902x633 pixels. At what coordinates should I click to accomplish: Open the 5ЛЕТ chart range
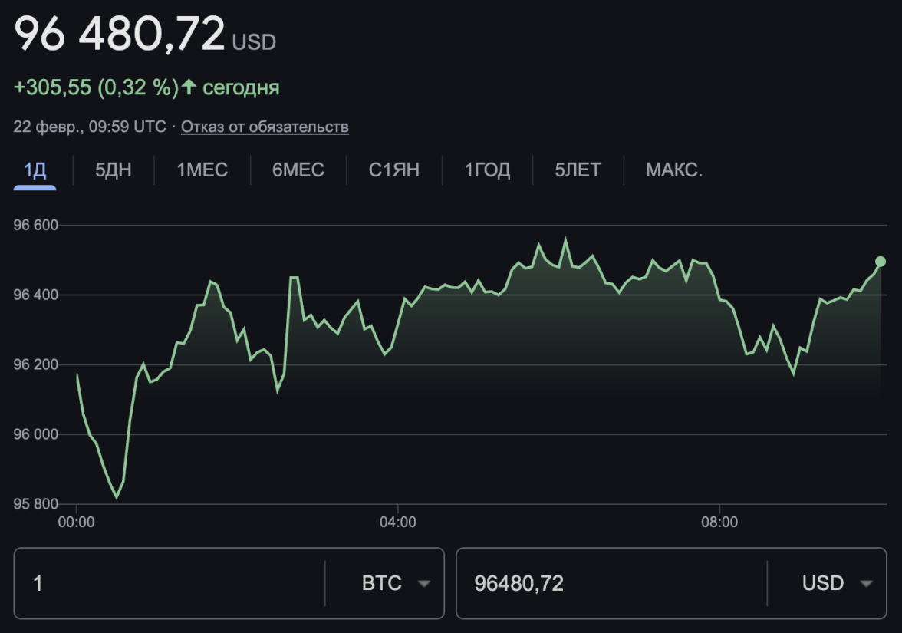(x=578, y=170)
